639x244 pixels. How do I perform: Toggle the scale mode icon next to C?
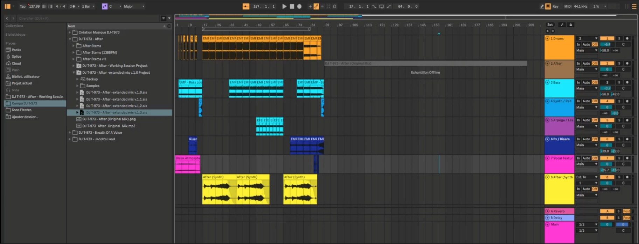tap(104, 6)
